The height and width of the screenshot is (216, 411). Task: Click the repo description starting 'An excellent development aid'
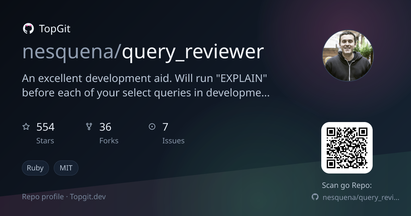pos(146,85)
